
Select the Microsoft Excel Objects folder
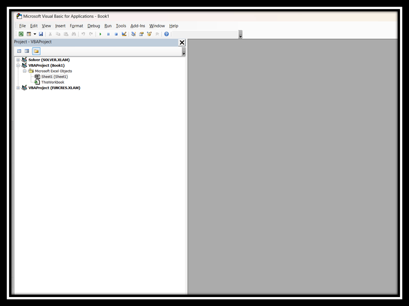(x=54, y=71)
